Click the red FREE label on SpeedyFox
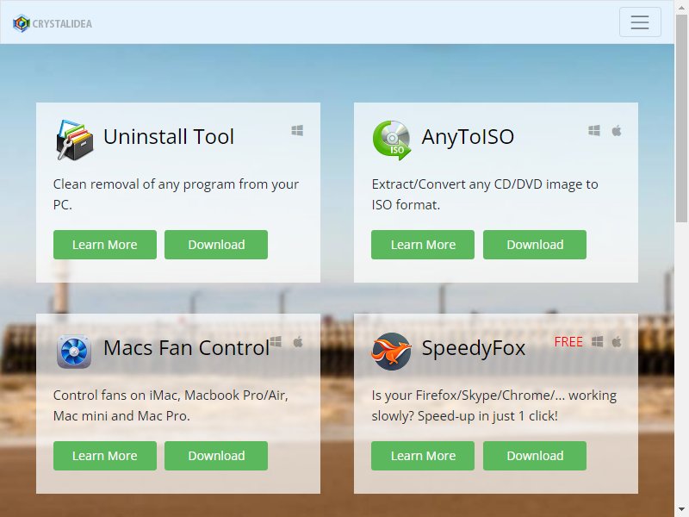 (568, 341)
